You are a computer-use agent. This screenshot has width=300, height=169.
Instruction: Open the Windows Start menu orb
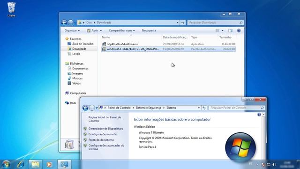pyautogui.click(x=6, y=164)
